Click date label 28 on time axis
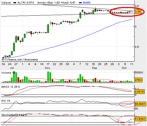Screen dimensions: 147x126 (112, 64)
